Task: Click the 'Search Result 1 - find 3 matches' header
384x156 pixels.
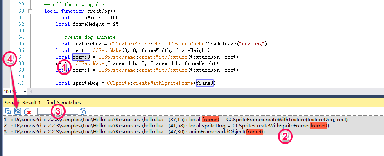Action: coord(43,103)
